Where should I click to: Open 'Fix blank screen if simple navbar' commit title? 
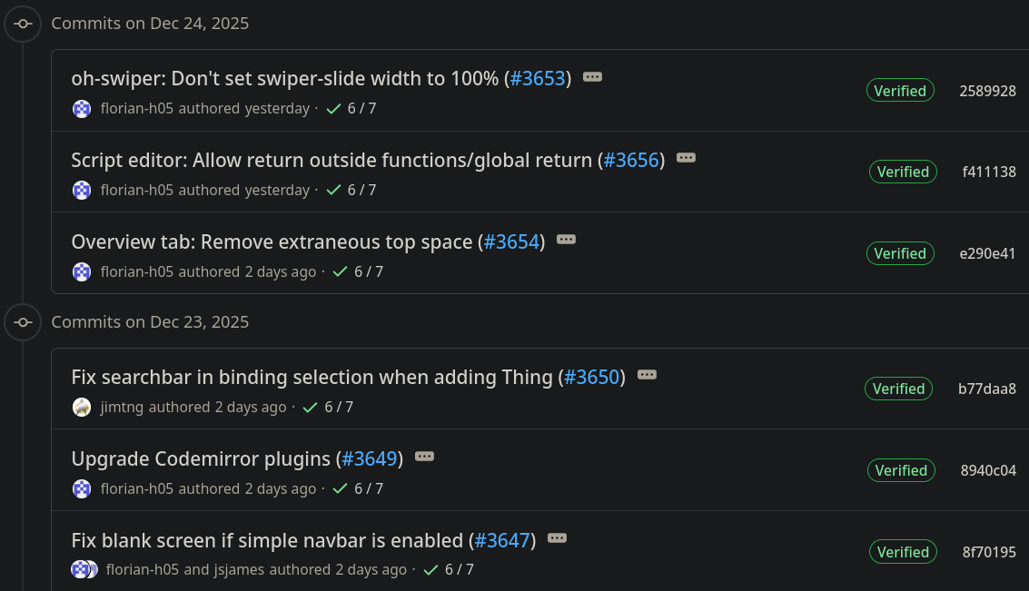coord(268,541)
